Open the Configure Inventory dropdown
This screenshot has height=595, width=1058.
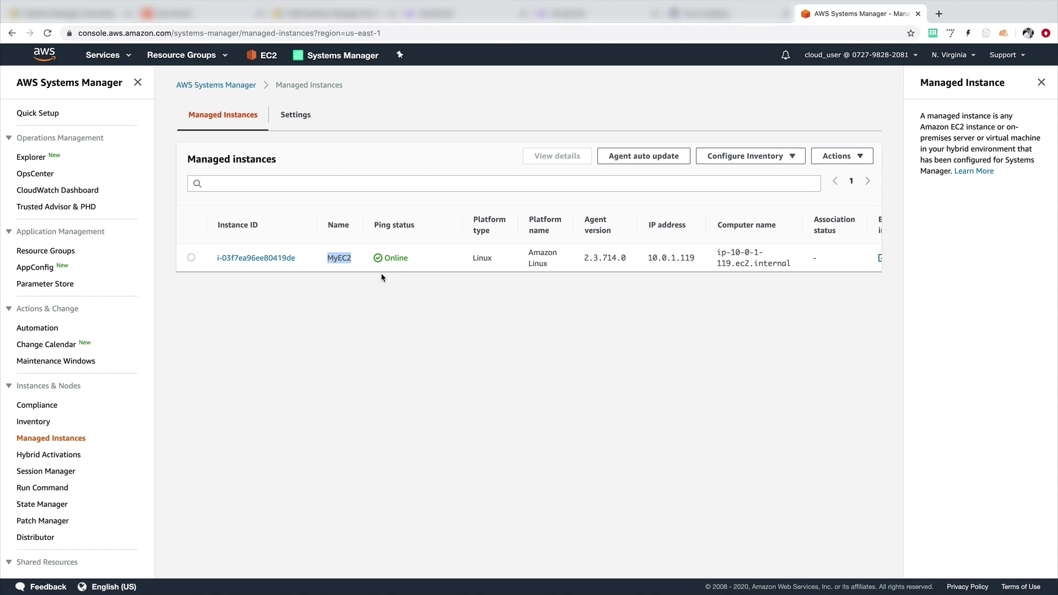click(750, 156)
